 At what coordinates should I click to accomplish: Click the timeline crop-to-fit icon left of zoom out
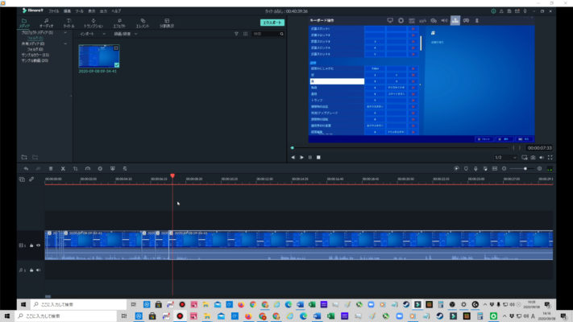tap(495, 169)
